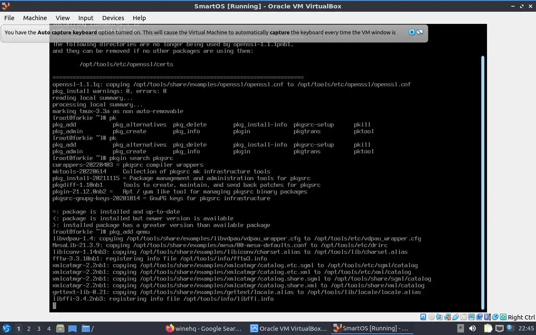Click the show desktop icon in taskbar
536x335 pixels.
(72, 328)
